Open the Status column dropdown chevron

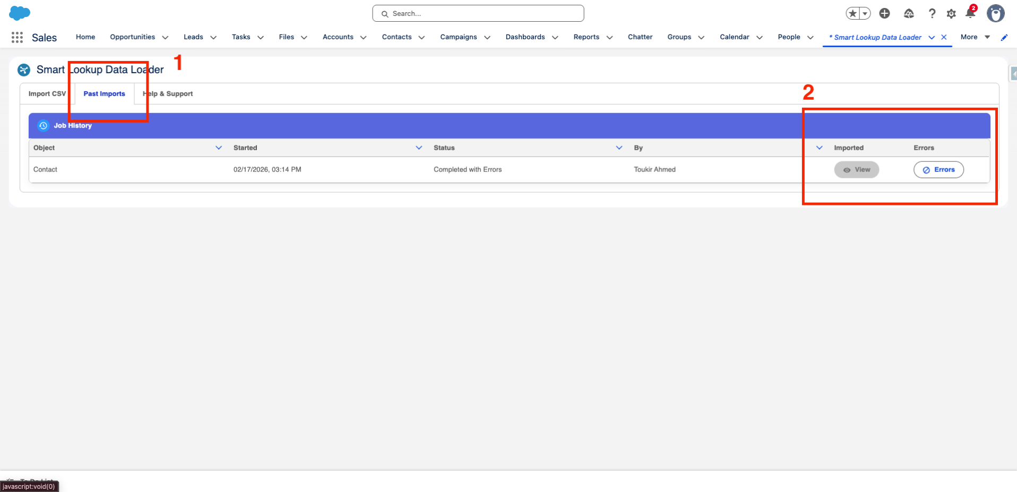(619, 148)
